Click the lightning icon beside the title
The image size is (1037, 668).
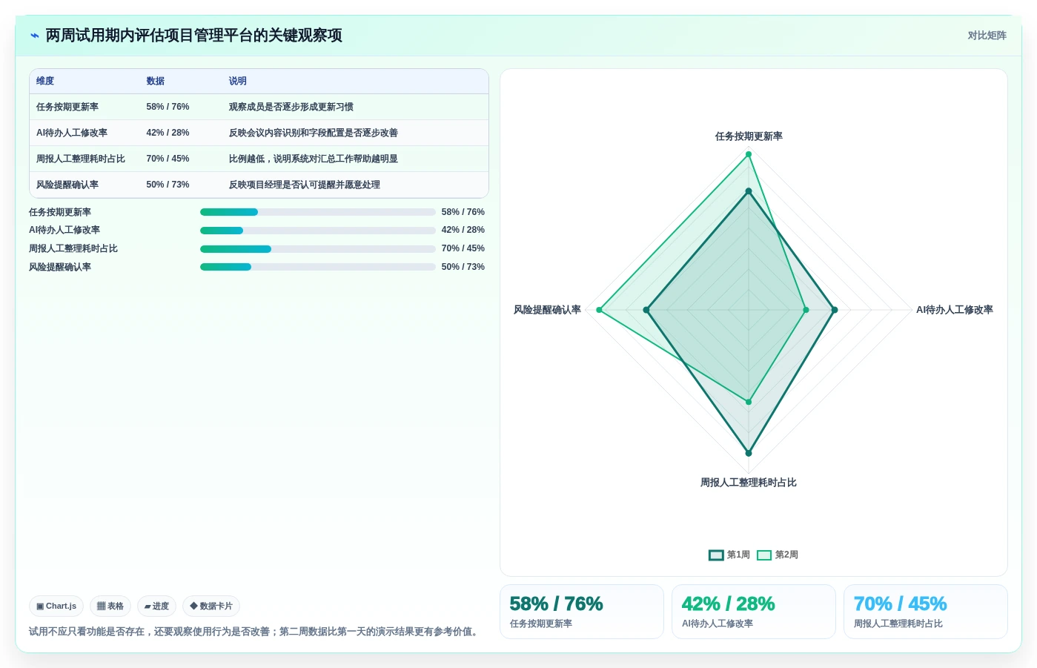(35, 36)
